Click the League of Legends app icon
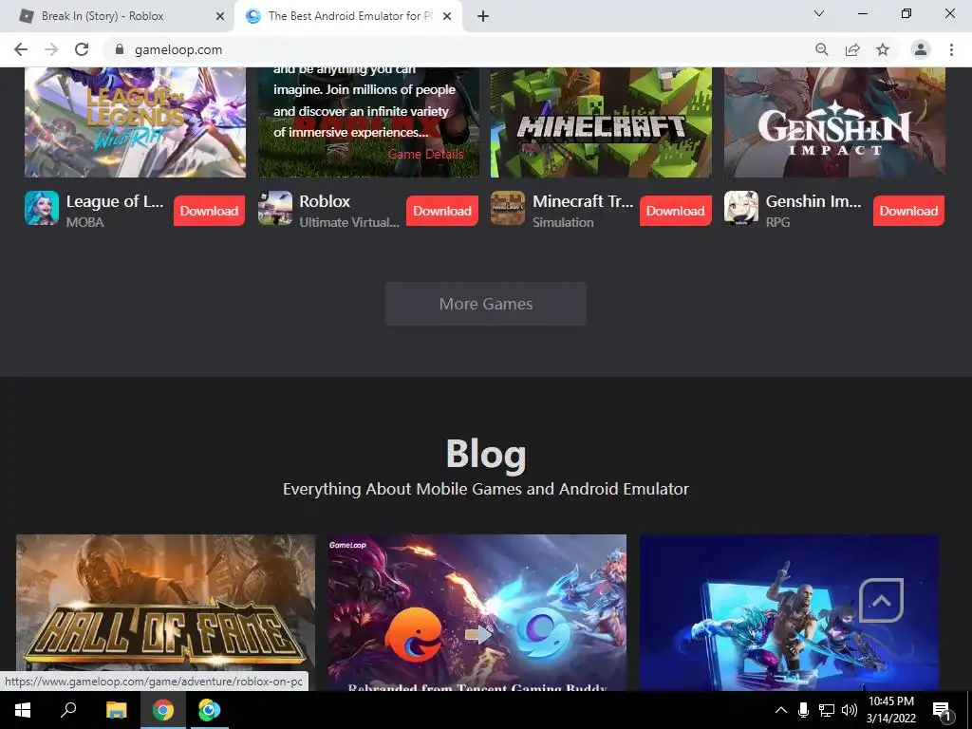Screen dimensions: 972x729 pos(42,208)
